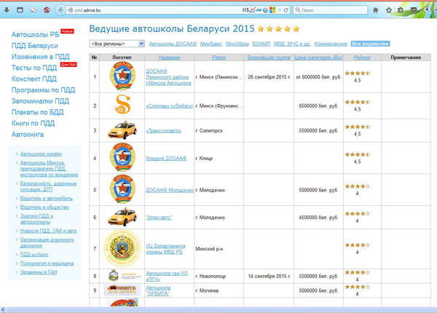Bookmark this page with the star icon
The width and height of the screenshot is (437, 313).
(x=389, y=10)
